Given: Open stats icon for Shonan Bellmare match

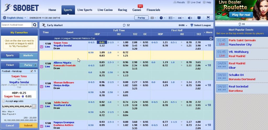Looking at the screenshot, I should click(x=41, y=87).
